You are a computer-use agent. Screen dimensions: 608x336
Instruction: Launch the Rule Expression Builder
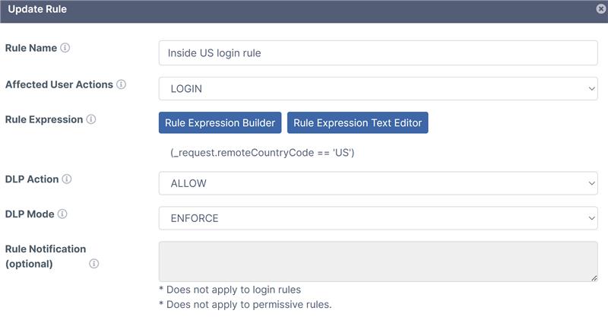point(220,123)
